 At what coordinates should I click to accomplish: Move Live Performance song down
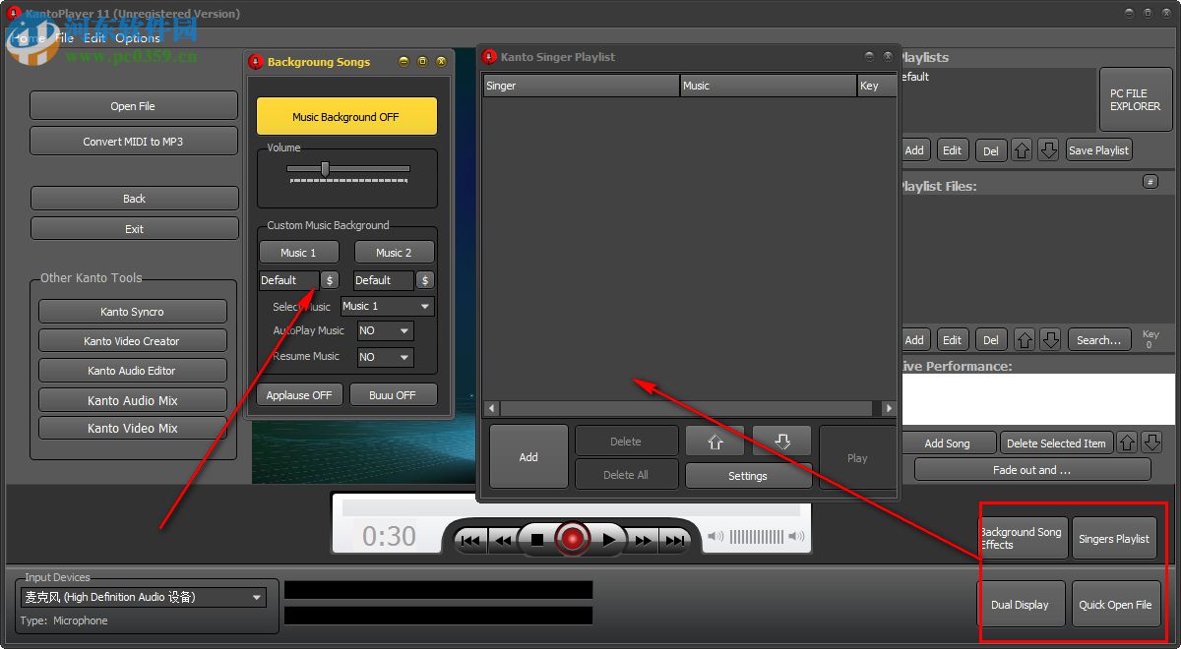[1151, 443]
